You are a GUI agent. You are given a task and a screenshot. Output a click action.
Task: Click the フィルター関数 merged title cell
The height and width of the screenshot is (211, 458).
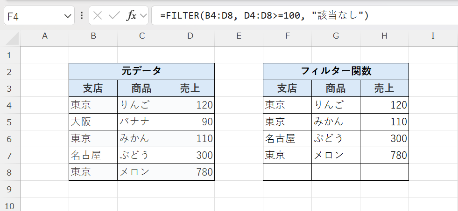click(336, 71)
